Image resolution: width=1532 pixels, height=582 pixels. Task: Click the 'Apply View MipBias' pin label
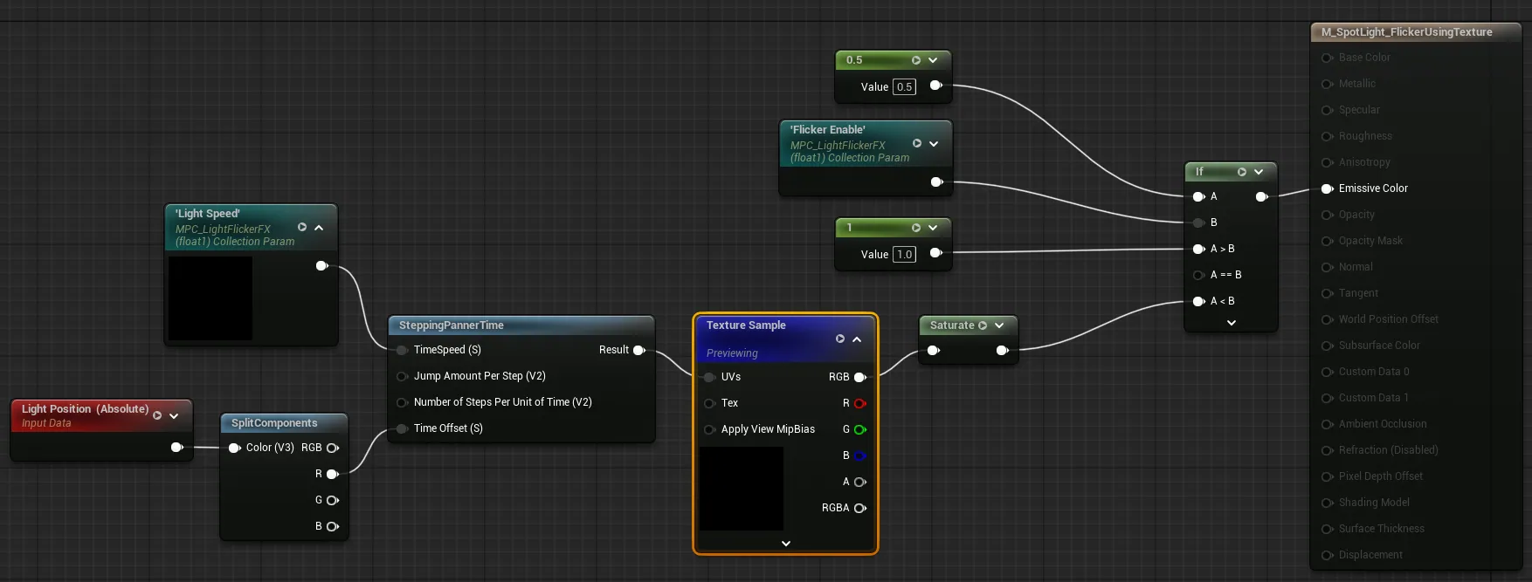tap(768, 429)
